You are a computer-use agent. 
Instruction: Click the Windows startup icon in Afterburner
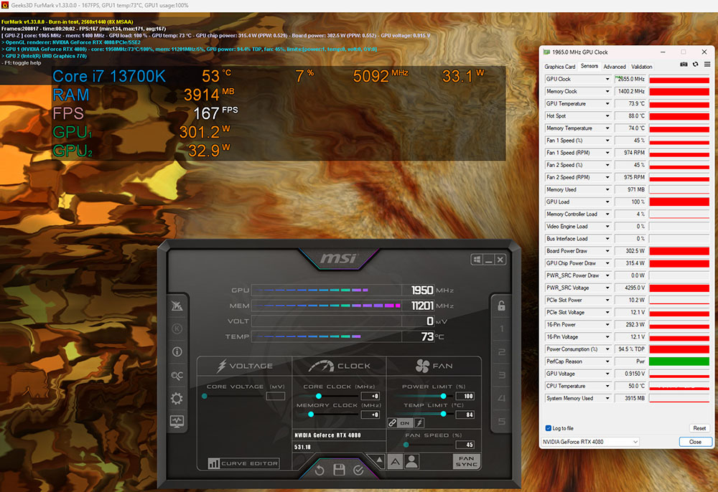pos(477,260)
